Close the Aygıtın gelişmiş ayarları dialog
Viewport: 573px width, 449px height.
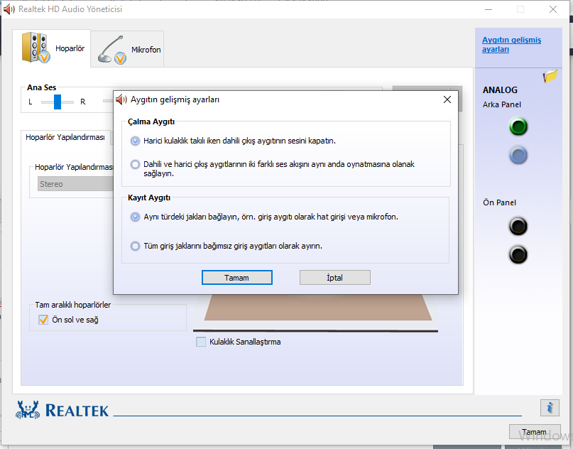click(447, 99)
